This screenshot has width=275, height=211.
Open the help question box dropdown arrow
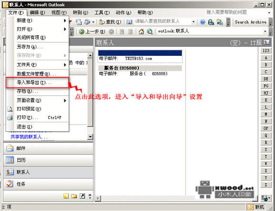coord(269,12)
